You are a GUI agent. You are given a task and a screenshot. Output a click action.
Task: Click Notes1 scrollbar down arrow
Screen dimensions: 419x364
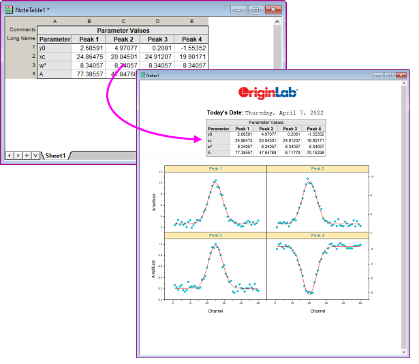coord(404,352)
